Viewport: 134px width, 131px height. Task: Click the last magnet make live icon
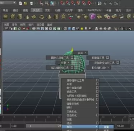[89, 3]
